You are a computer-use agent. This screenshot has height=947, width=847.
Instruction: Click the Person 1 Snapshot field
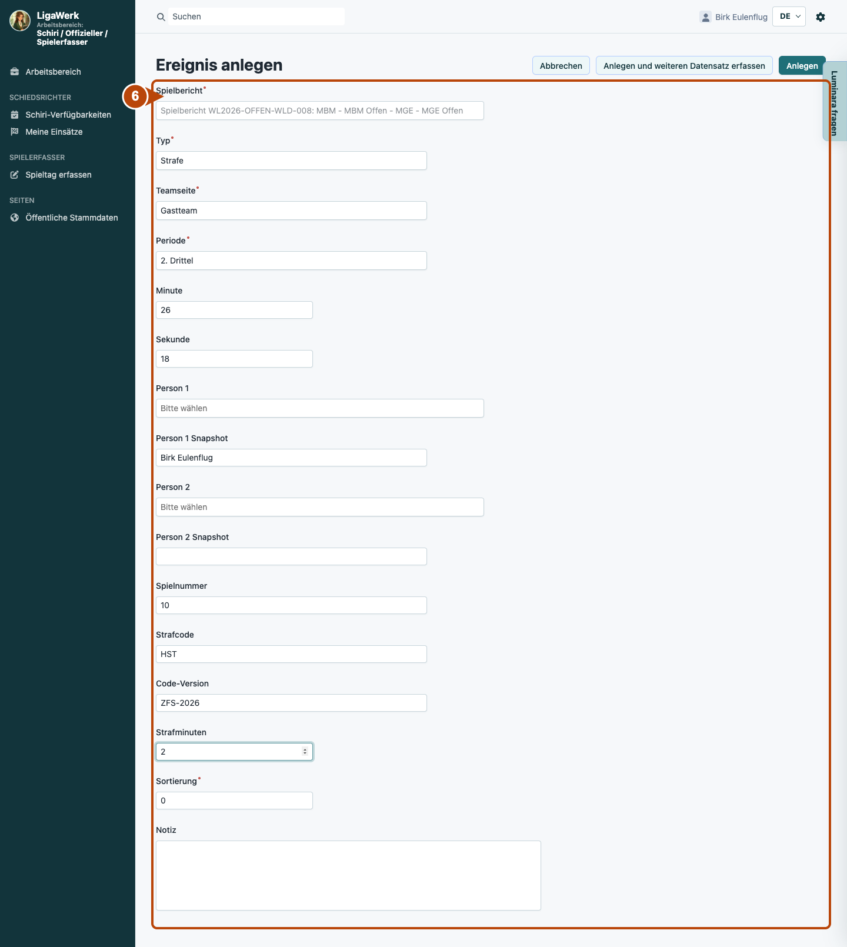point(291,458)
